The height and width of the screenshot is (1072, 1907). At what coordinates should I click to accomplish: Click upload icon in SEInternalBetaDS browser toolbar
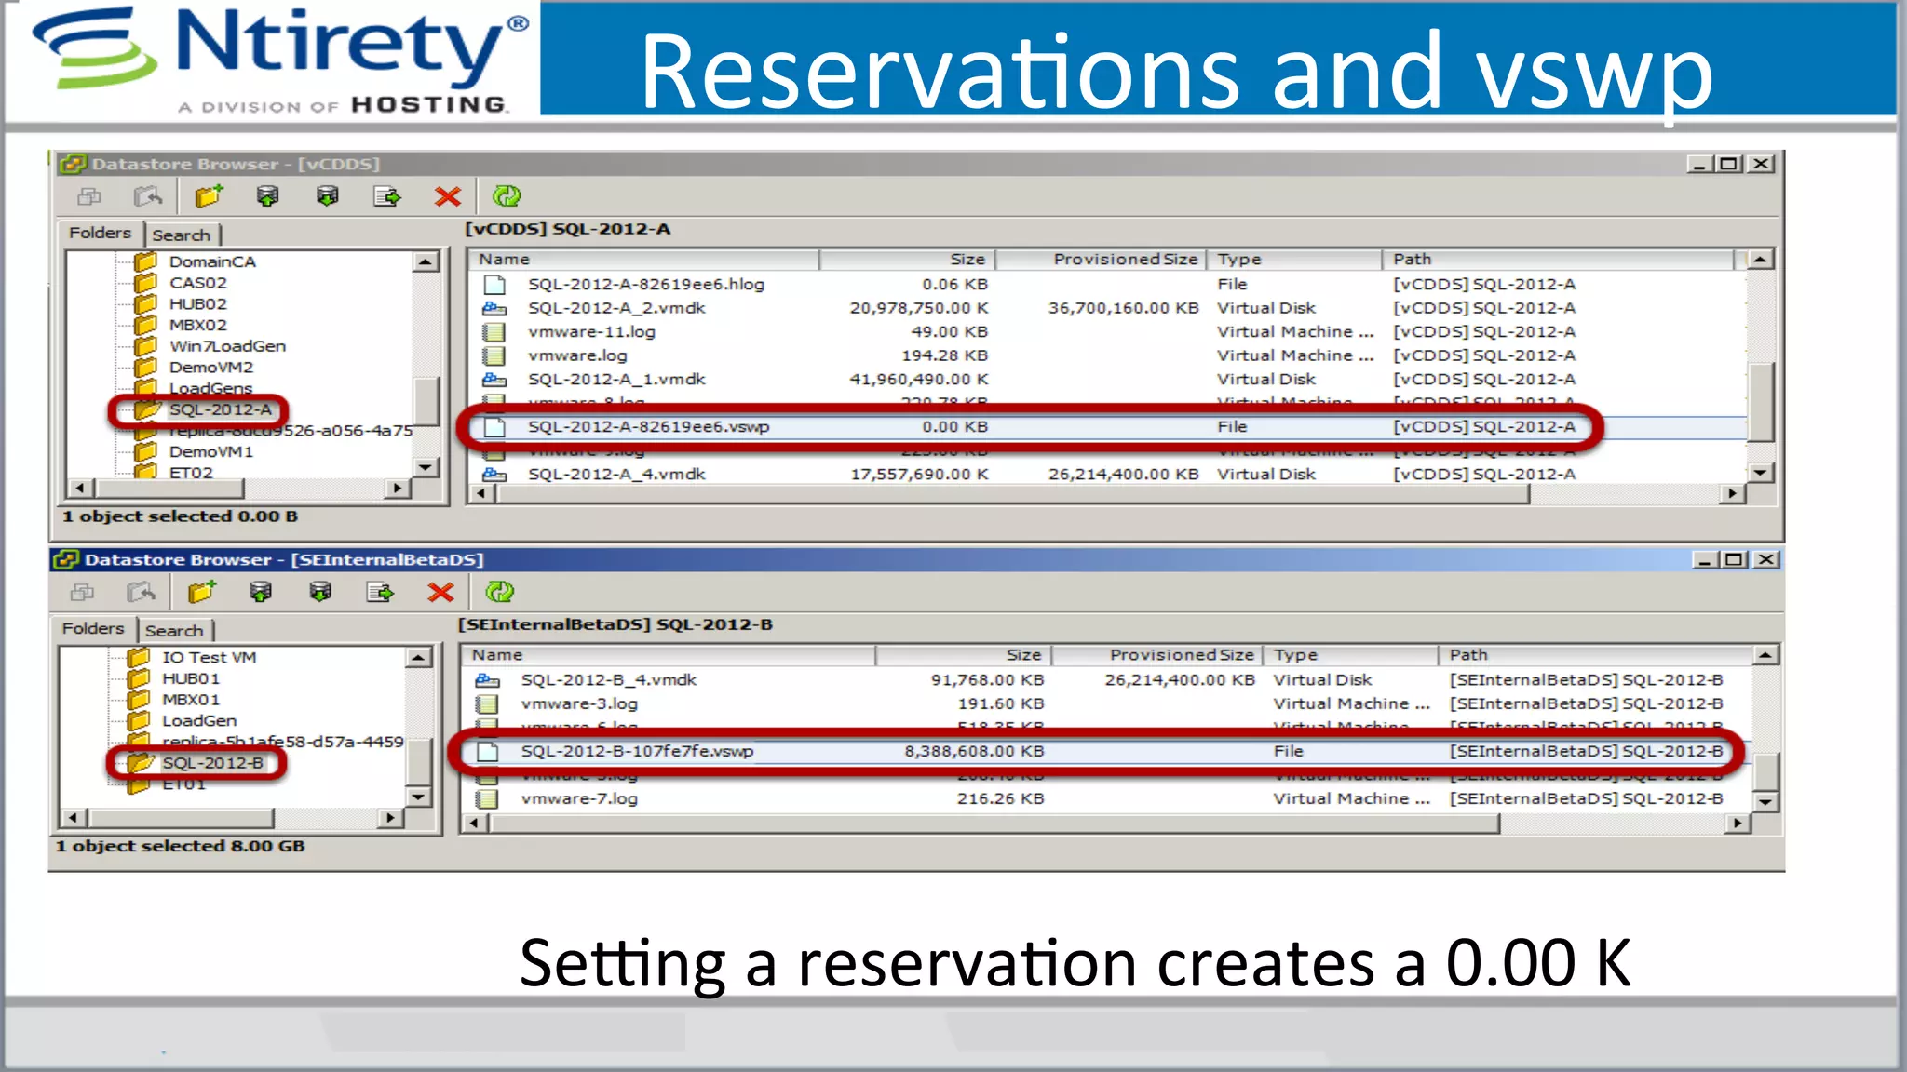pyautogui.click(x=261, y=592)
